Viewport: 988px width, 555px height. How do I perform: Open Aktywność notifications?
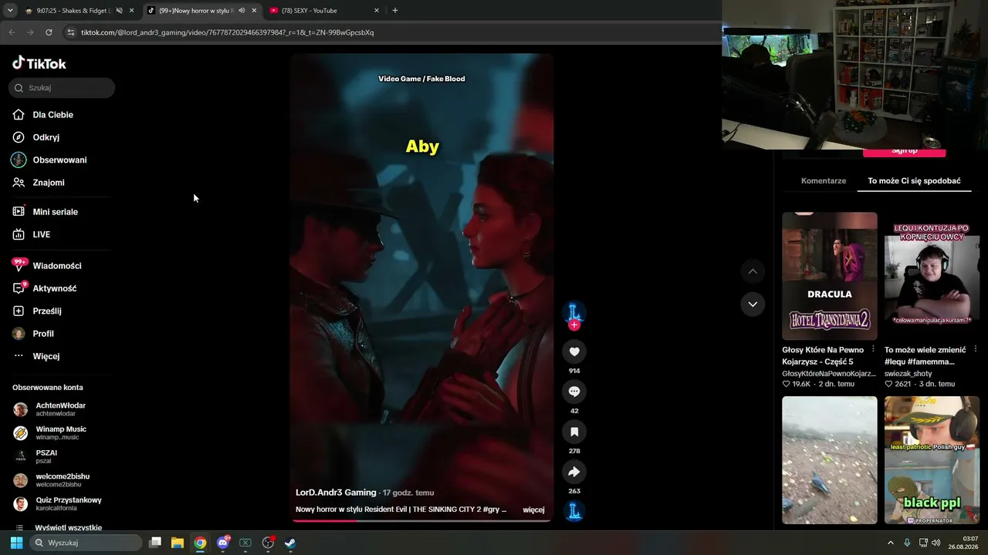pyautogui.click(x=54, y=288)
